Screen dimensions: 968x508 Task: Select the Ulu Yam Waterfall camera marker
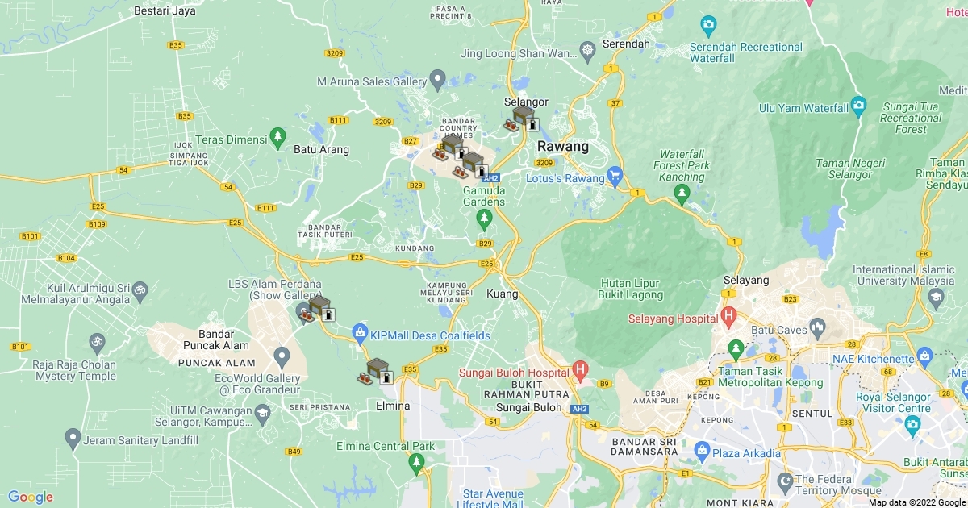click(858, 106)
